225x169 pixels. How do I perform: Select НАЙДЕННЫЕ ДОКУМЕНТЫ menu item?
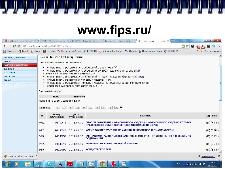(20, 65)
